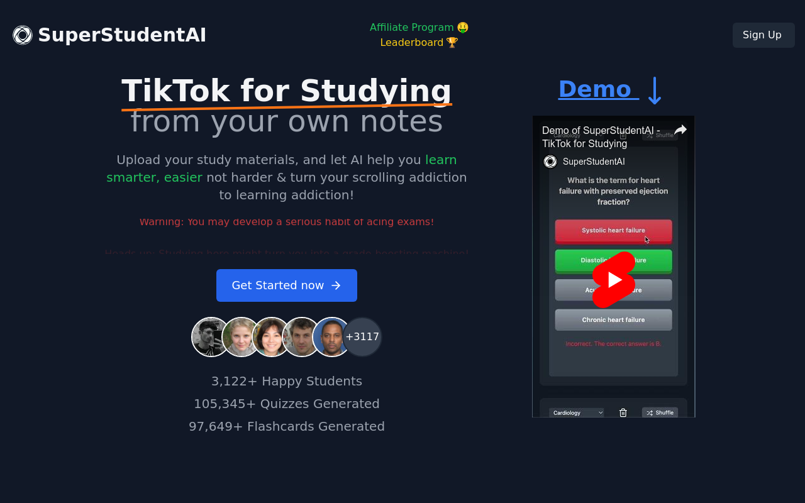Select the dark-haired smiling woman's avatar
Screen dimensions: 805x503
pos(272,337)
